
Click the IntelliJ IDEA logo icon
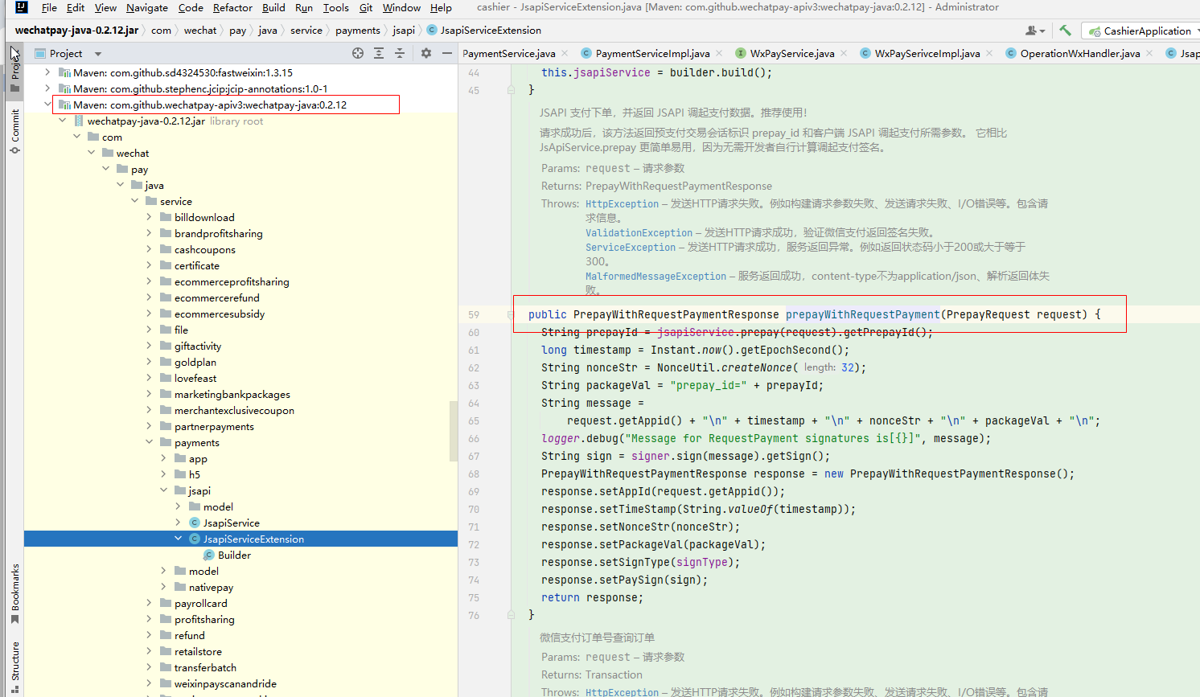pyautogui.click(x=22, y=7)
